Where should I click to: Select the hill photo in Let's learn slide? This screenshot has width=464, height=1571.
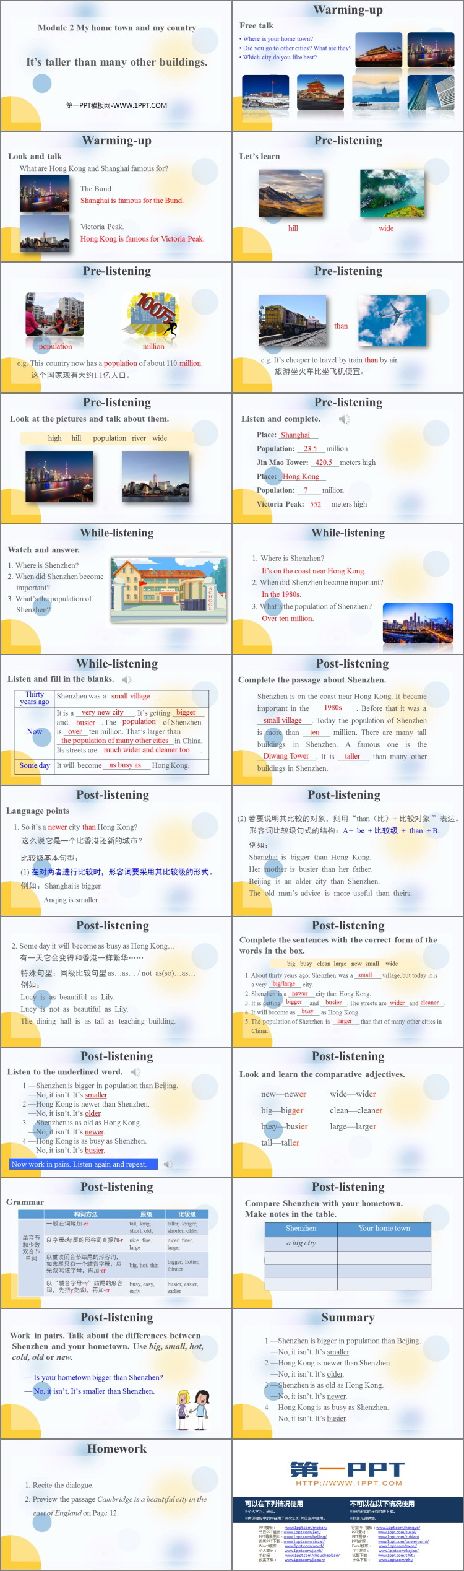point(291,193)
